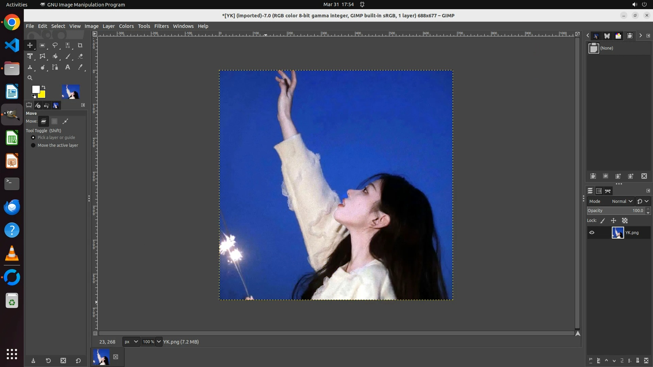Select the Zoom magnifier tool

[x=30, y=78]
